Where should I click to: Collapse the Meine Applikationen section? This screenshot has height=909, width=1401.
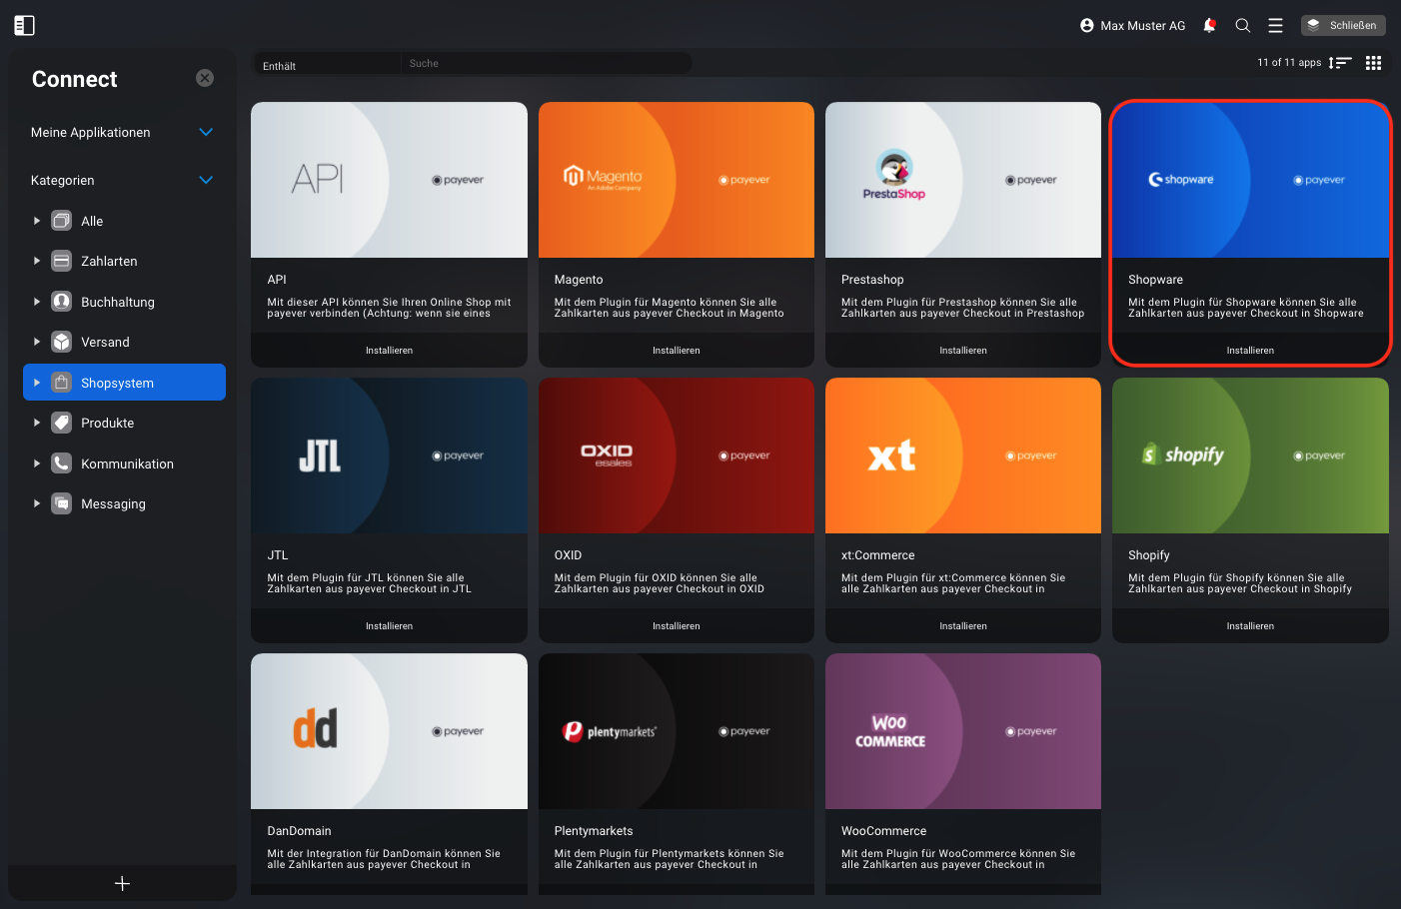206,132
